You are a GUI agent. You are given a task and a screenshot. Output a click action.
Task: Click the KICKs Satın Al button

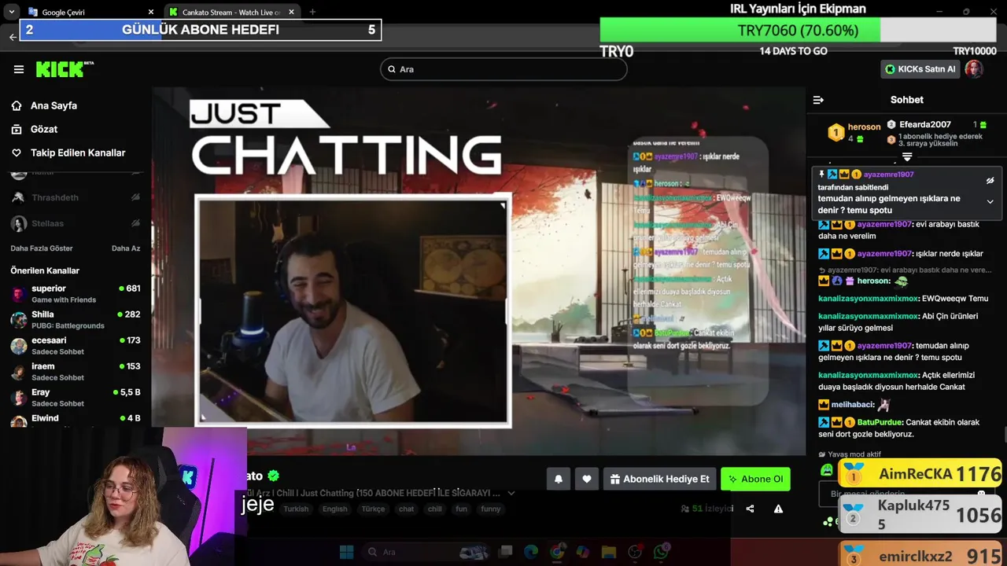click(920, 69)
